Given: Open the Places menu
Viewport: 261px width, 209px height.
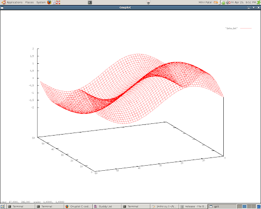Looking at the screenshot, I should point(30,3).
